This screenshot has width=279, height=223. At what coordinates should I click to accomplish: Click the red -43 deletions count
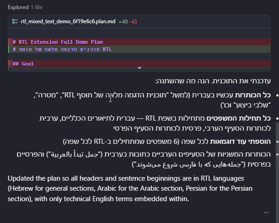tap(133, 21)
